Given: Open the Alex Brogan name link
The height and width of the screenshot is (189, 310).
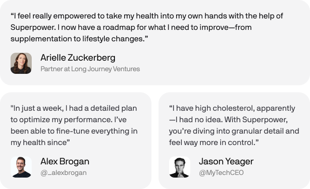Looking at the screenshot, I should tap(65, 161).
